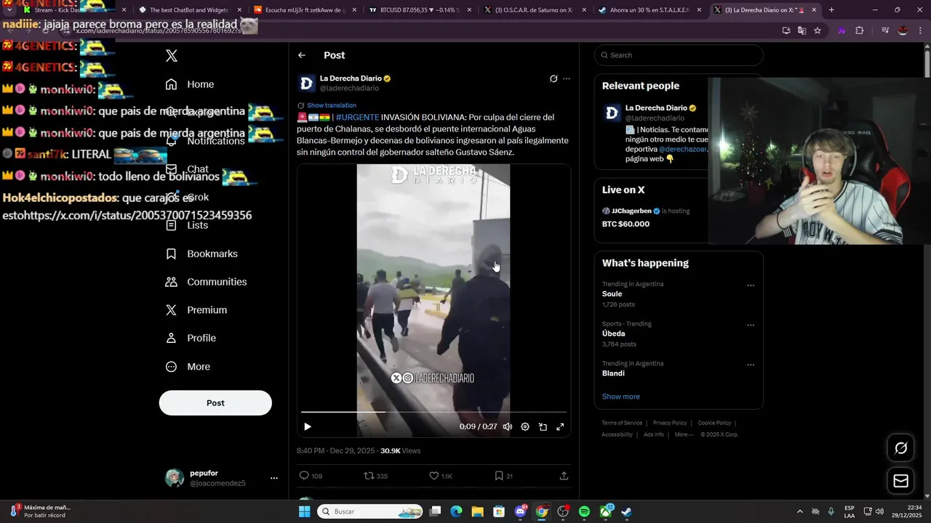This screenshot has height=523, width=931.
Task: Open Chrome profile avatar
Action: tap(903, 31)
